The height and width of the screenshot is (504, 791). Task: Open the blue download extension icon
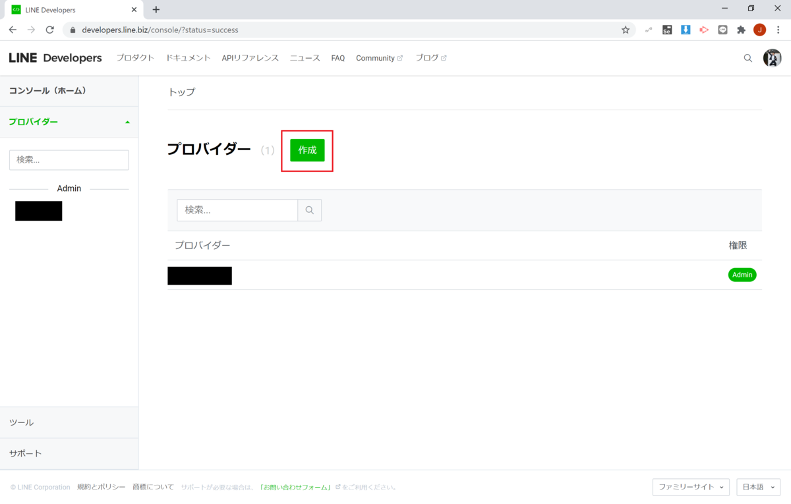point(686,30)
